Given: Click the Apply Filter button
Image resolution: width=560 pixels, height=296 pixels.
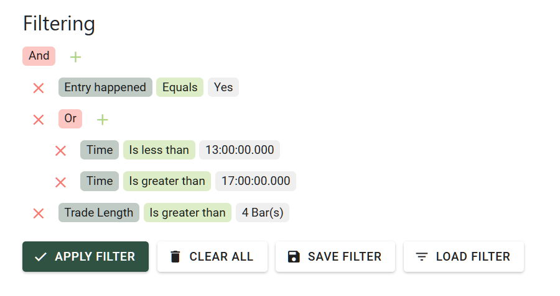Looking at the screenshot, I should [x=85, y=257].
